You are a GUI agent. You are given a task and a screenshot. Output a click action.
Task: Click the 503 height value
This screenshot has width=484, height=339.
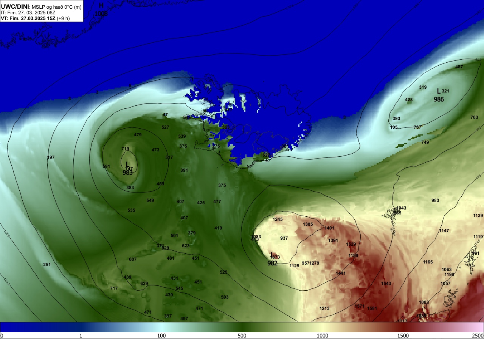coord(225,297)
